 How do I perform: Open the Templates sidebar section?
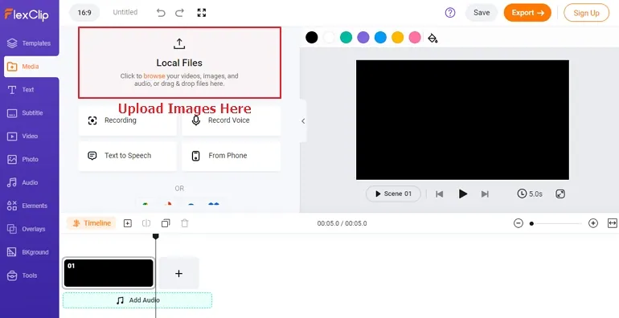point(29,43)
